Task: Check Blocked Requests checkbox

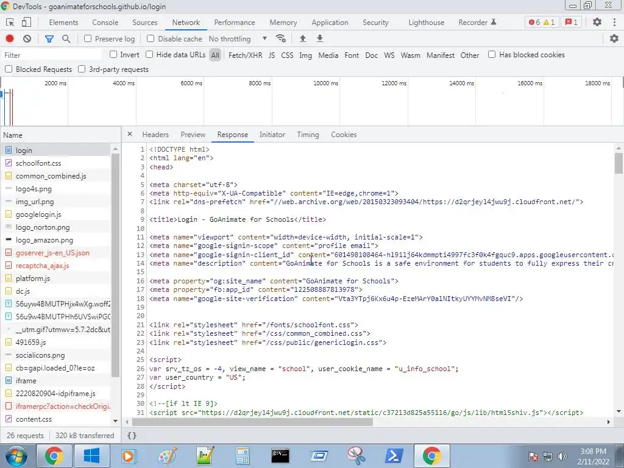Action: [x=9, y=69]
